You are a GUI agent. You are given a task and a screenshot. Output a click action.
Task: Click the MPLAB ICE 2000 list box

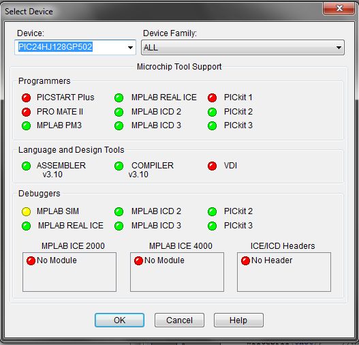69,272
